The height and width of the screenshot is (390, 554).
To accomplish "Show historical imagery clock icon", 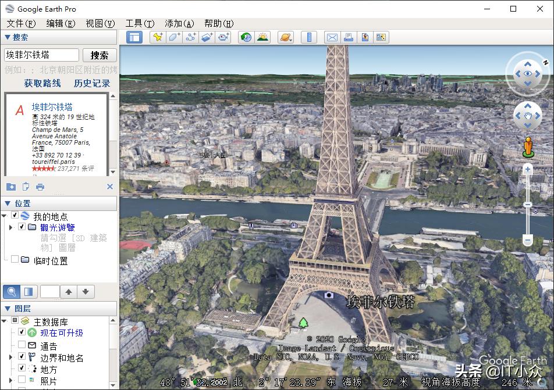I will pos(246,37).
